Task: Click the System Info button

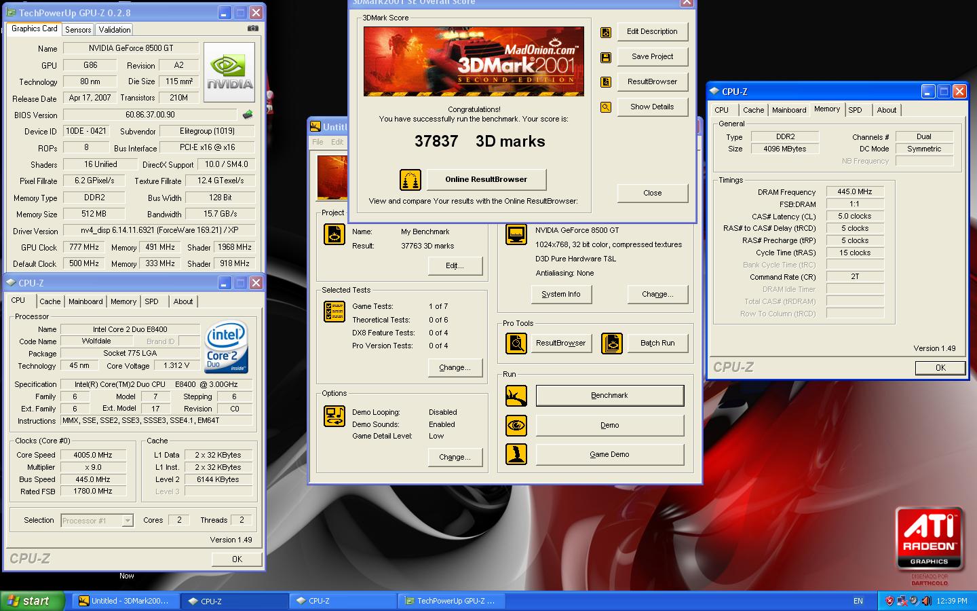Action: pos(561,294)
